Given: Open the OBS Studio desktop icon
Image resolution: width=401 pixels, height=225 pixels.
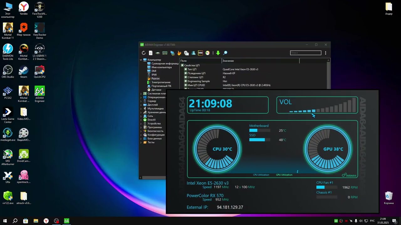Looking at the screenshot, I should pyautogui.click(x=8, y=72).
